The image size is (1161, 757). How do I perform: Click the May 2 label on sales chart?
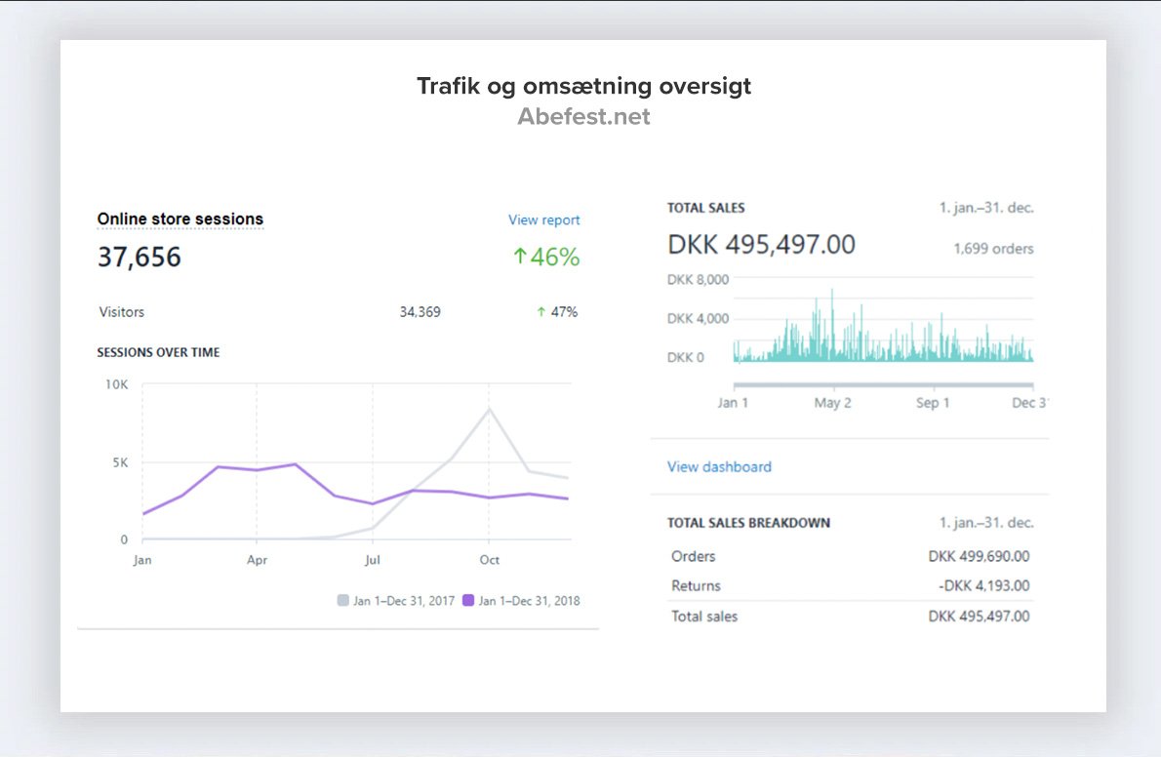click(x=832, y=403)
